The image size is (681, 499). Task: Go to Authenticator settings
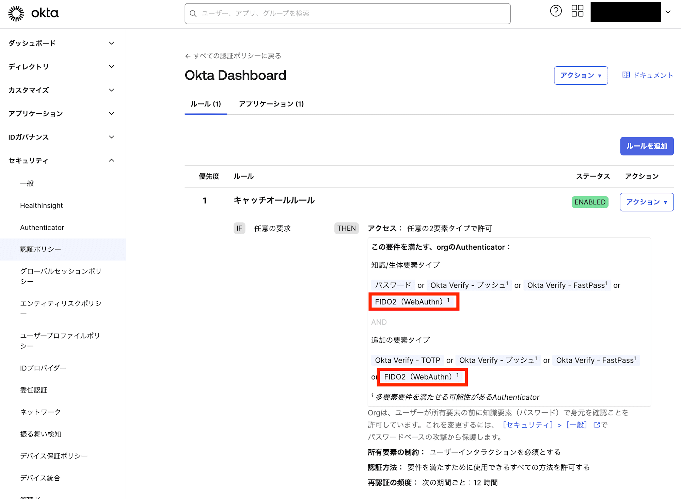63,228
